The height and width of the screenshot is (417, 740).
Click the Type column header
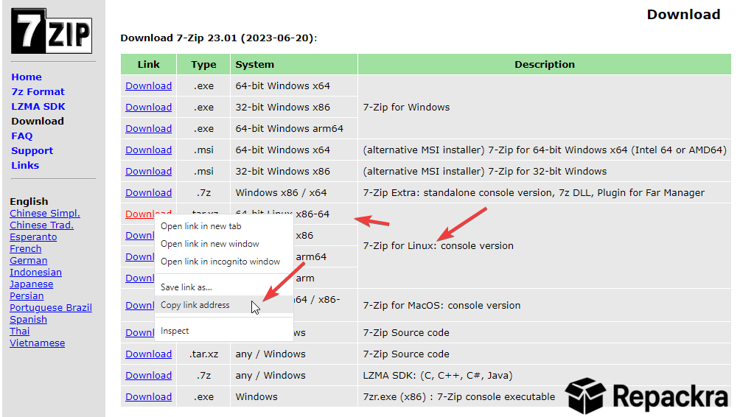pyautogui.click(x=203, y=64)
